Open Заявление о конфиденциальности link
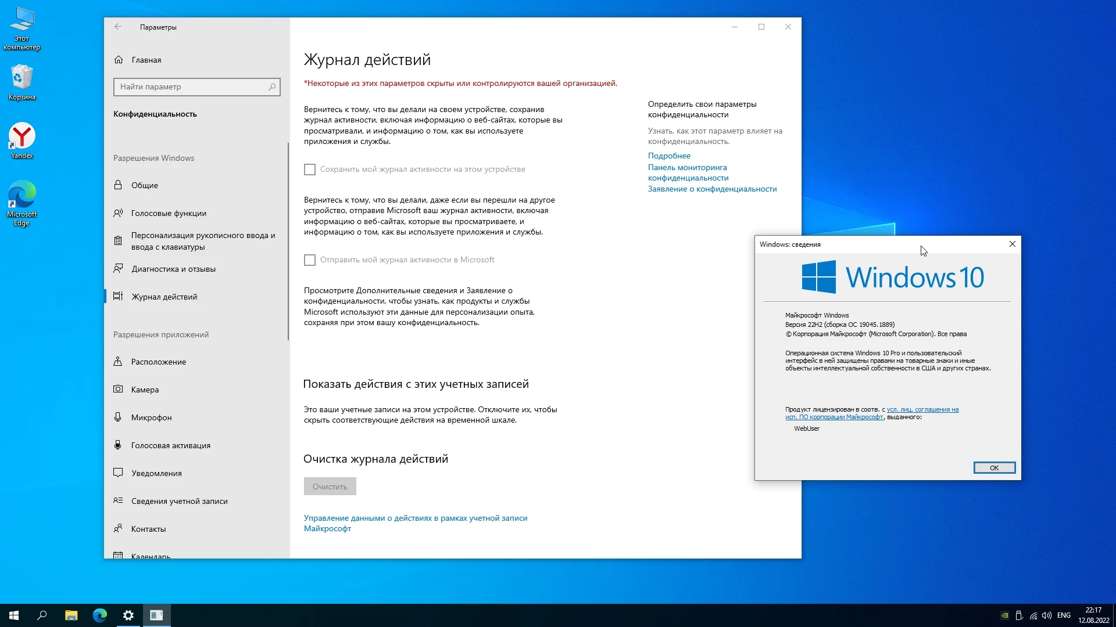The width and height of the screenshot is (1116, 627). point(712,189)
